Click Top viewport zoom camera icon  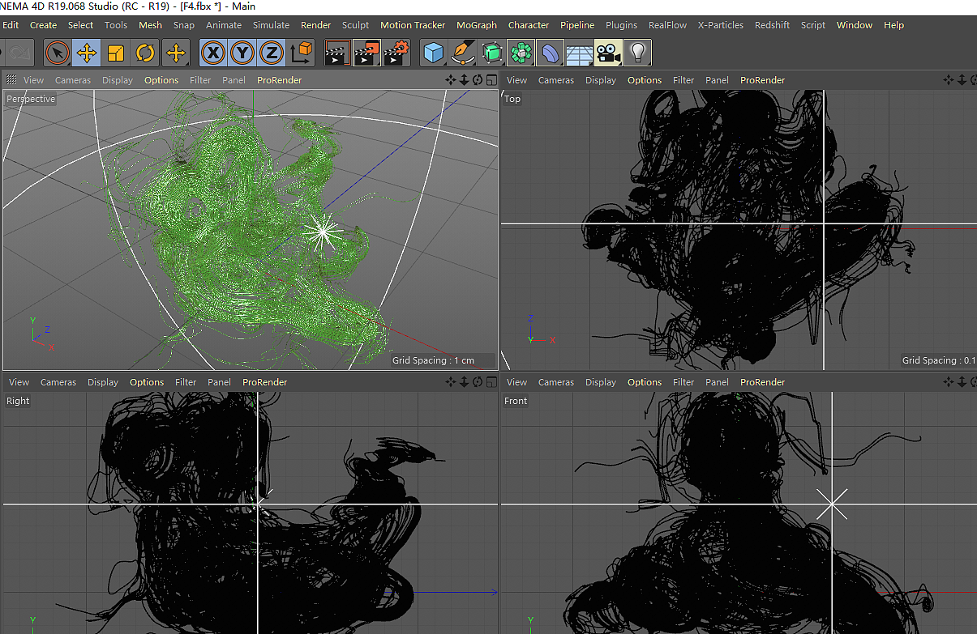coord(962,79)
